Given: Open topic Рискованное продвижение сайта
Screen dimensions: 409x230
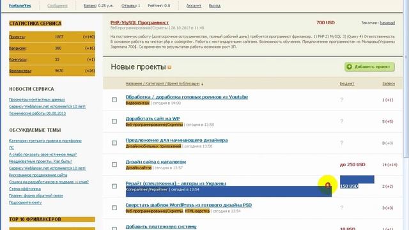Looking at the screenshot, I should [38, 175].
